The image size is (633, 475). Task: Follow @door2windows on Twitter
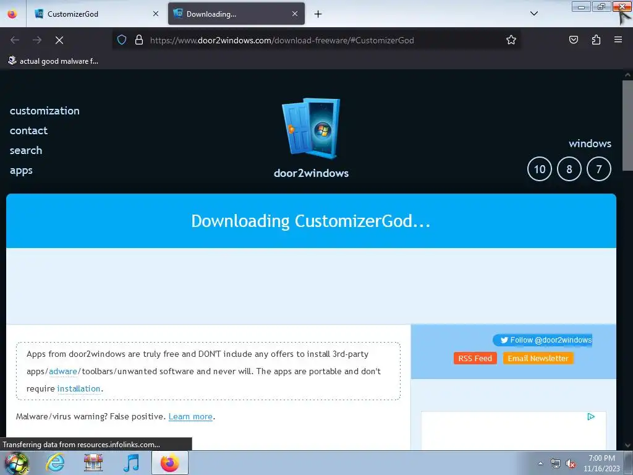pyautogui.click(x=542, y=340)
